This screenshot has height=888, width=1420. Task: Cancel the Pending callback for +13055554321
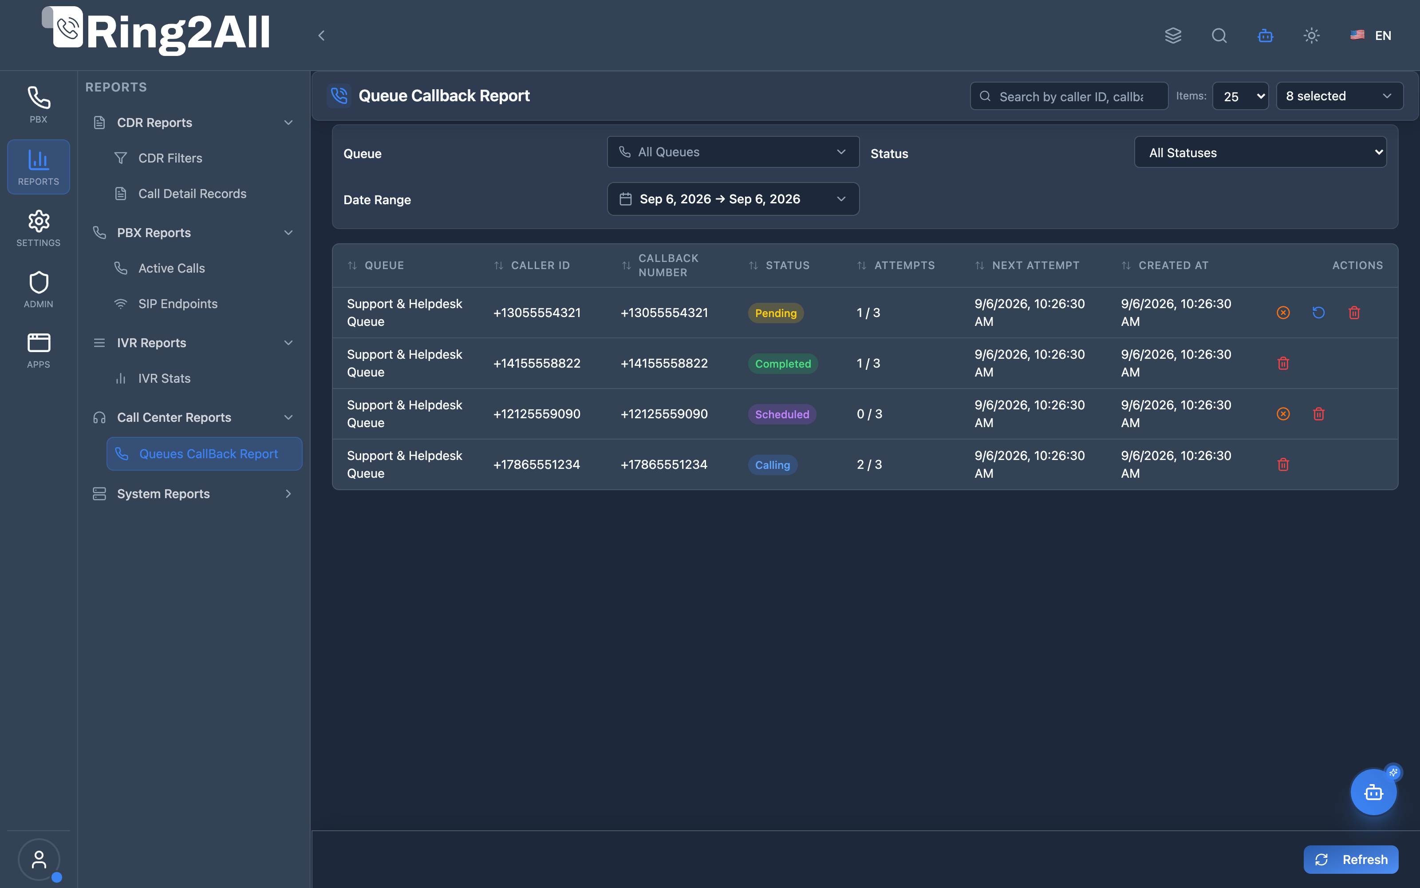tap(1283, 313)
